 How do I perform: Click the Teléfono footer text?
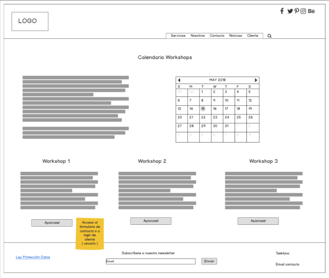coord(283,253)
